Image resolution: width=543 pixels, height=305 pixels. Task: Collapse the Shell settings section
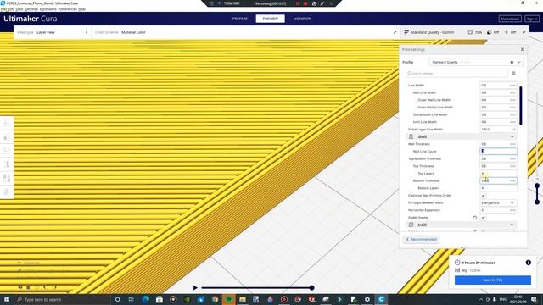(x=462, y=136)
